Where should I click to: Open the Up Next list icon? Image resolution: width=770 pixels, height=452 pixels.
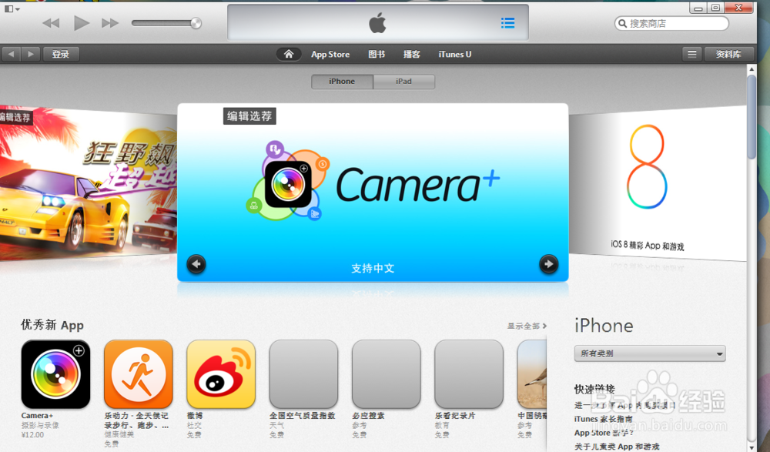[x=507, y=22]
